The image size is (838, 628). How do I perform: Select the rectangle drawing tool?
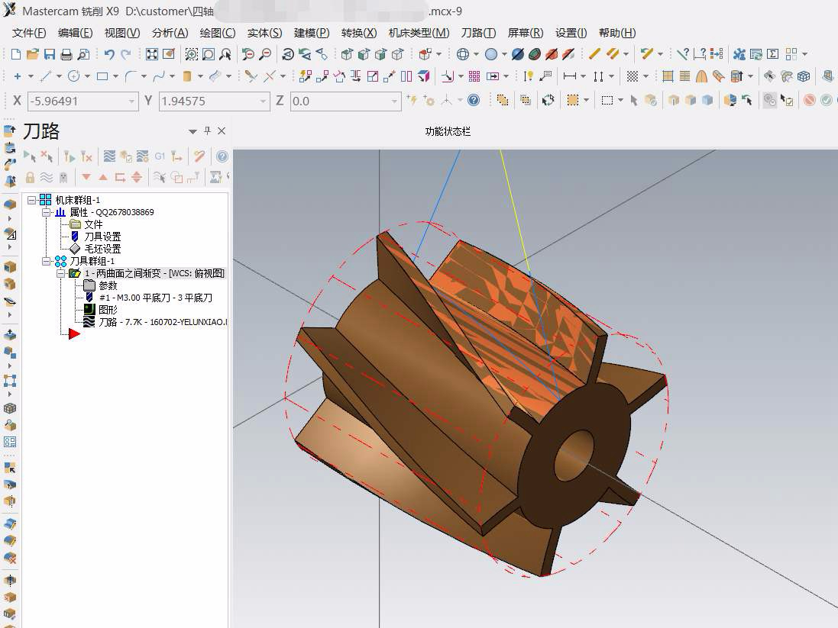pos(102,76)
